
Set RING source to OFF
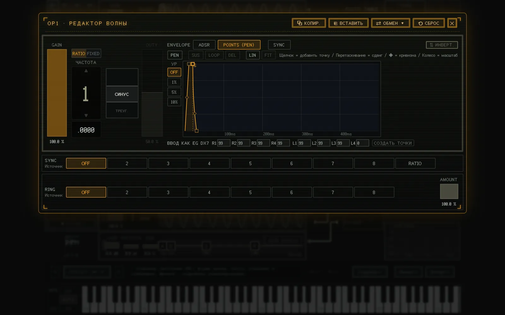pos(86,192)
